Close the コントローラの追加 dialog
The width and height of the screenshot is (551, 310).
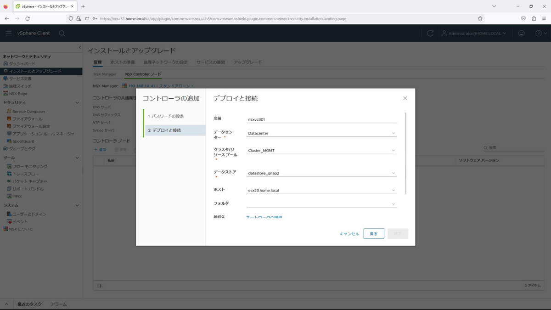[405, 98]
